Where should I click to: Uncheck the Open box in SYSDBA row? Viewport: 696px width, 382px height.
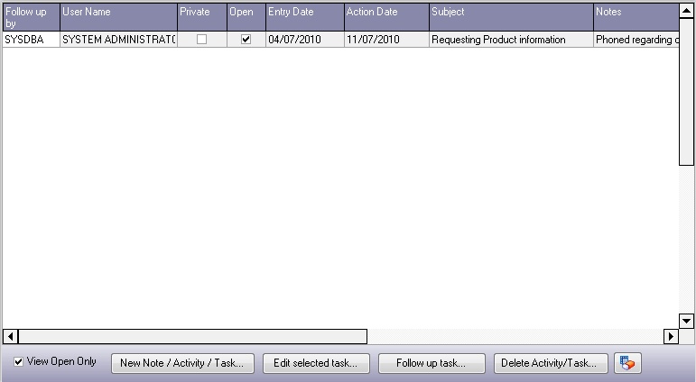(246, 40)
